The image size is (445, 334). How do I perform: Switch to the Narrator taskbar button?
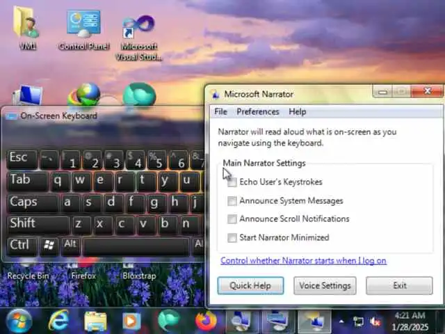click(x=314, y=321)
